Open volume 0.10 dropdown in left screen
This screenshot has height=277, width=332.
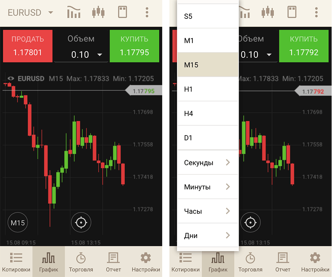point(81,55)
